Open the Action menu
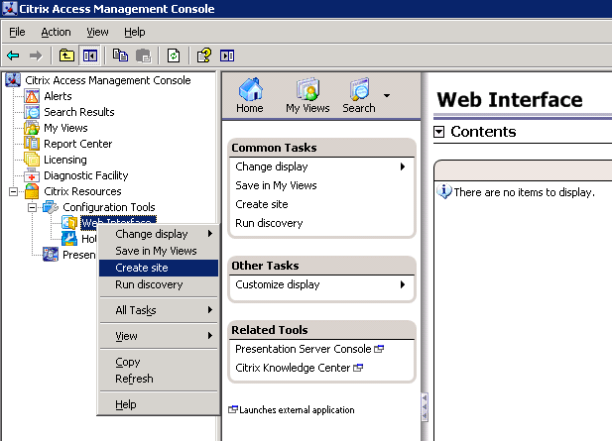This screenshot has height=441, width=612. click(x=56, y=32)
